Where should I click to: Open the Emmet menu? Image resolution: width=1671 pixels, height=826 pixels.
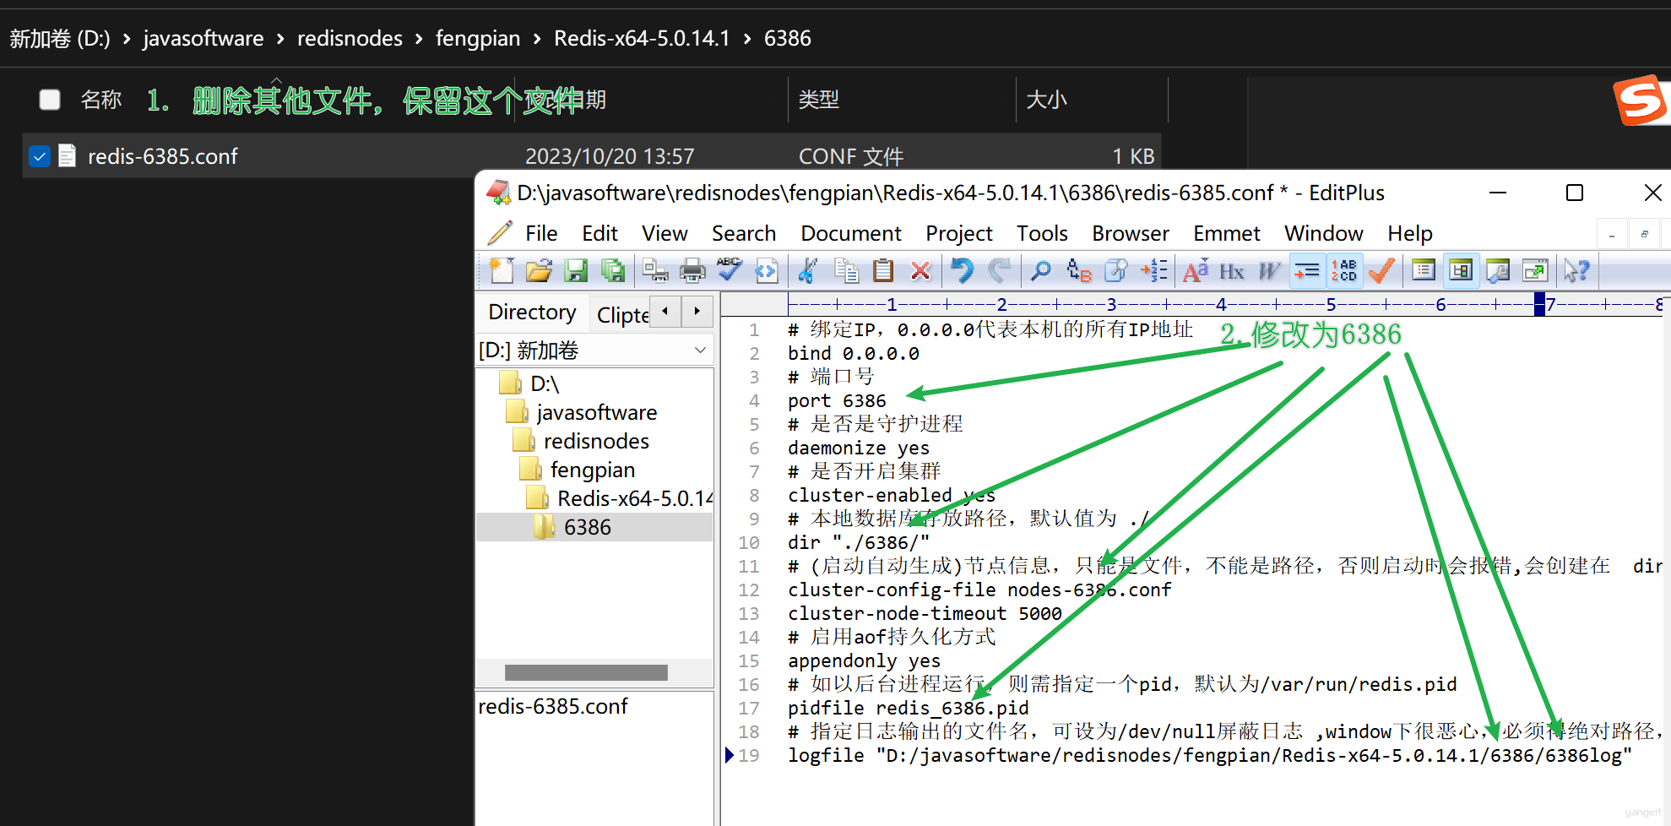[1227, 233]
